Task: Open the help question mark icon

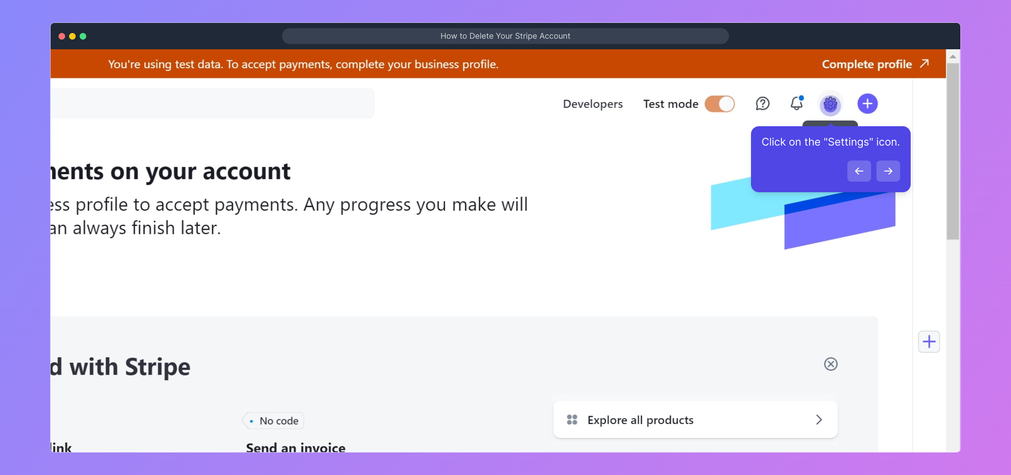Action: (x=762, y=104)
